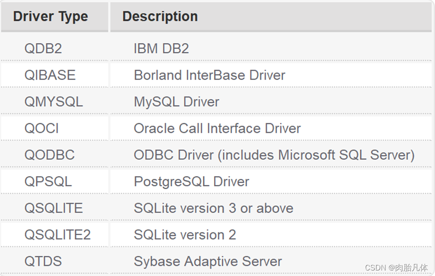Select the QODBC driver type cell

coord(54,155)
